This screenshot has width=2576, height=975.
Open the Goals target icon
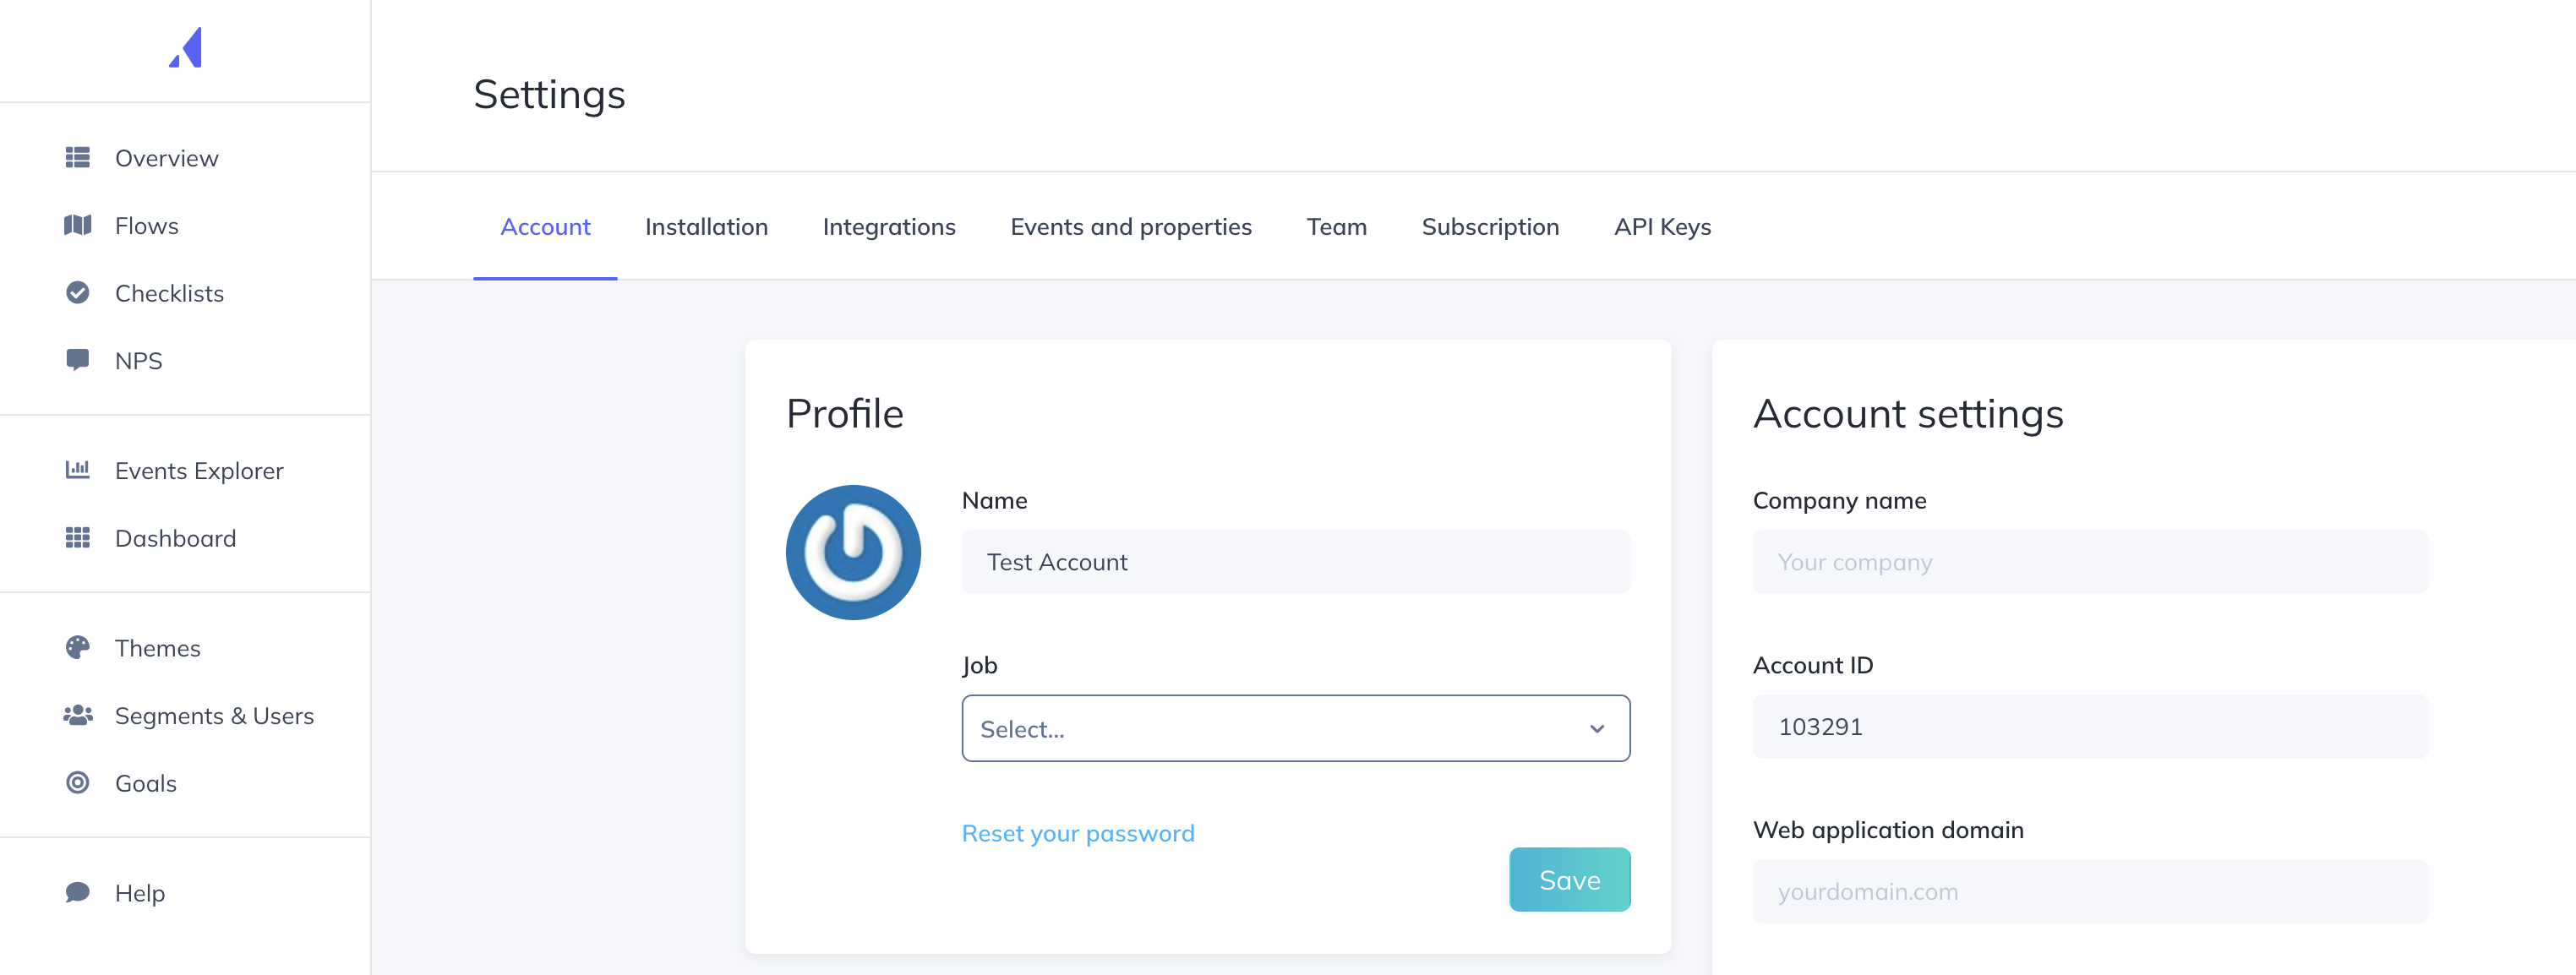[78, 783]
